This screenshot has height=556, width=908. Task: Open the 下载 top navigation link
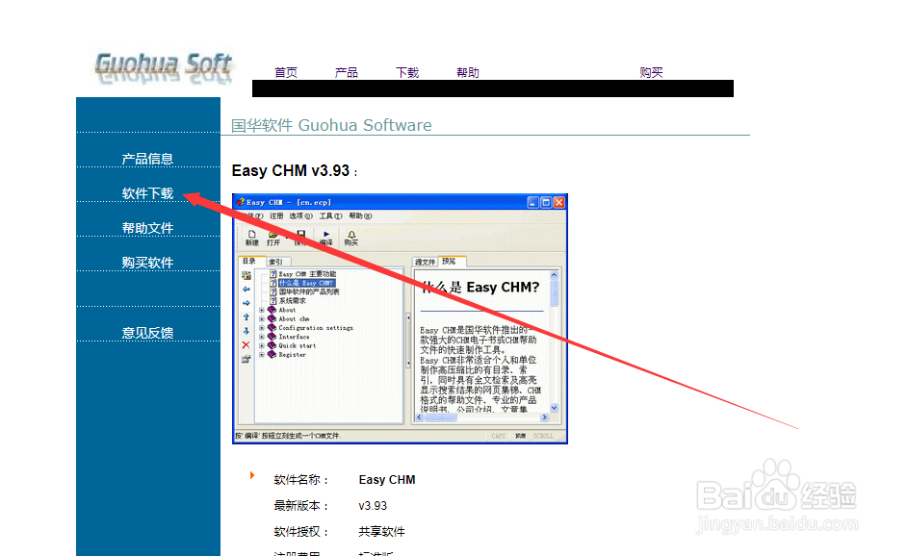[407, 72]
